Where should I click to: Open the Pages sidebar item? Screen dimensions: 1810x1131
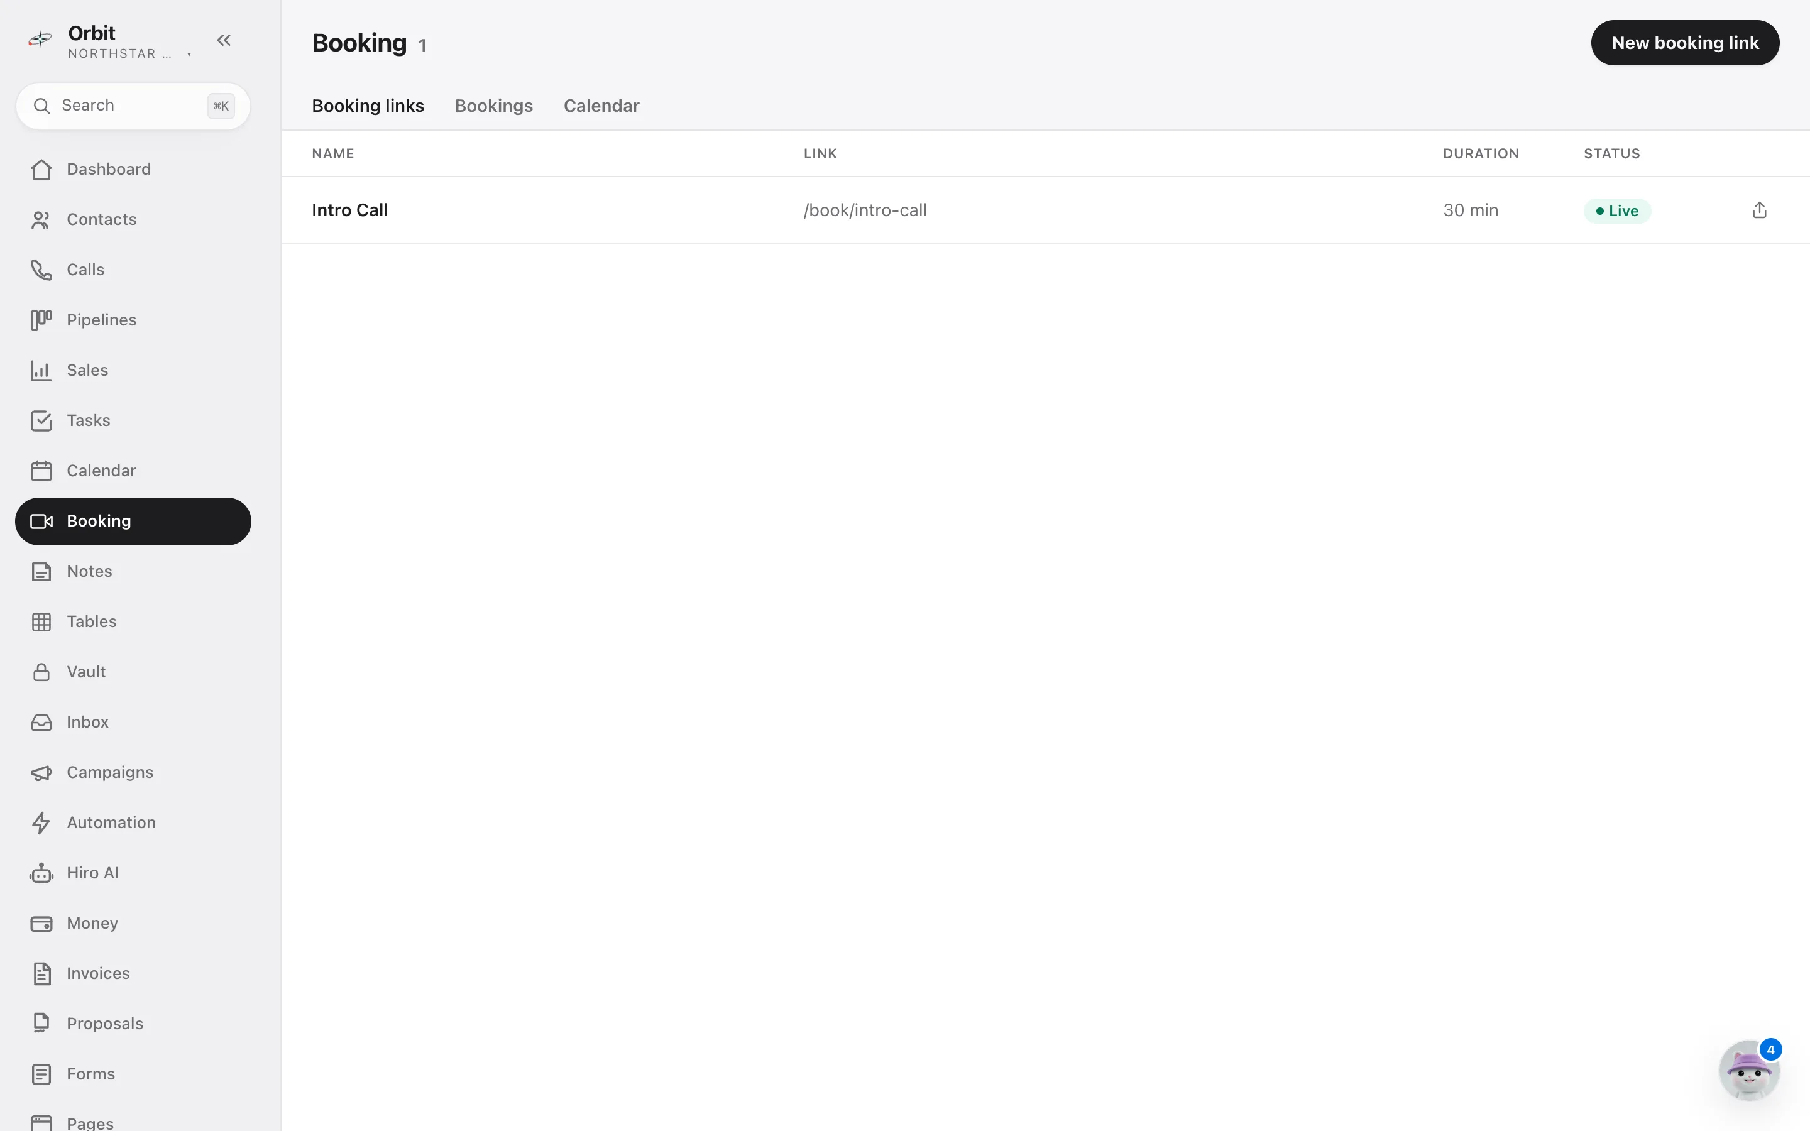(x=133, y=1122)
